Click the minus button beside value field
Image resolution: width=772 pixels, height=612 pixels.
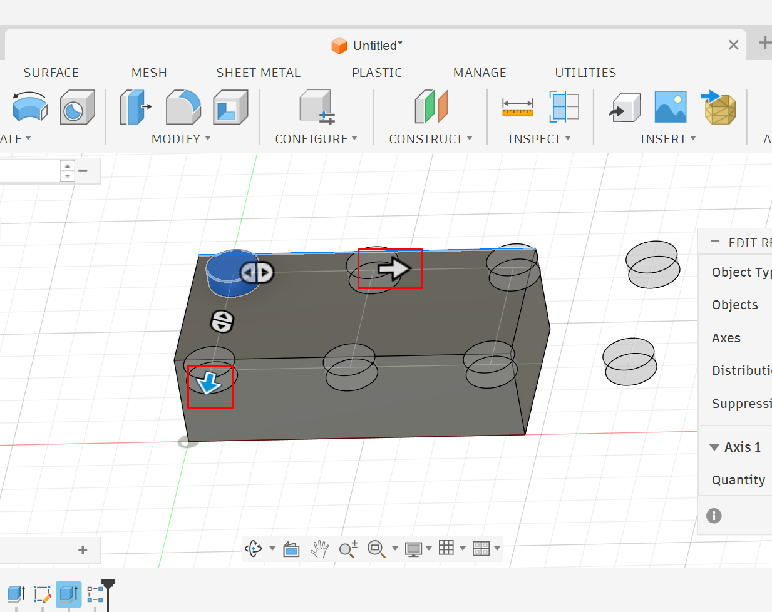click(x=83, y=170)
